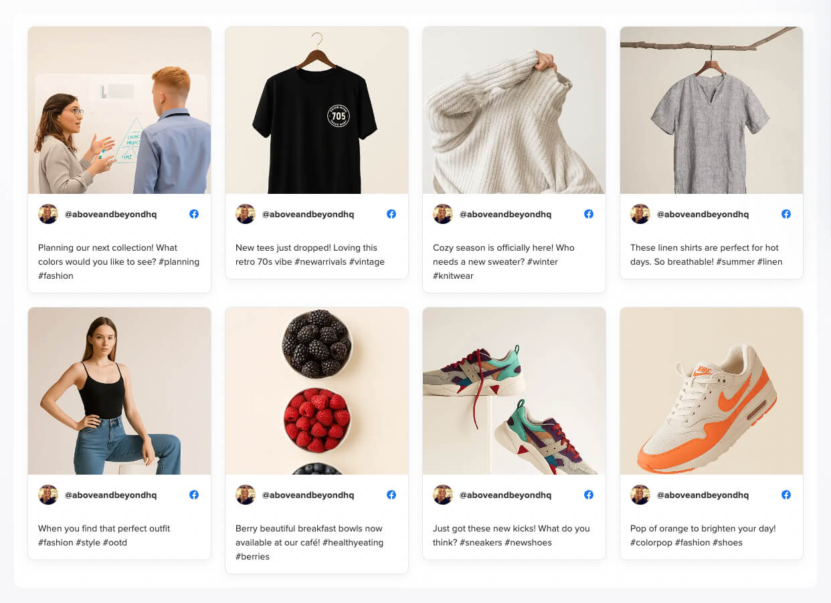Click the Facebook icon on the black tee post
831x603 pixels.
[x=391, y=214]
